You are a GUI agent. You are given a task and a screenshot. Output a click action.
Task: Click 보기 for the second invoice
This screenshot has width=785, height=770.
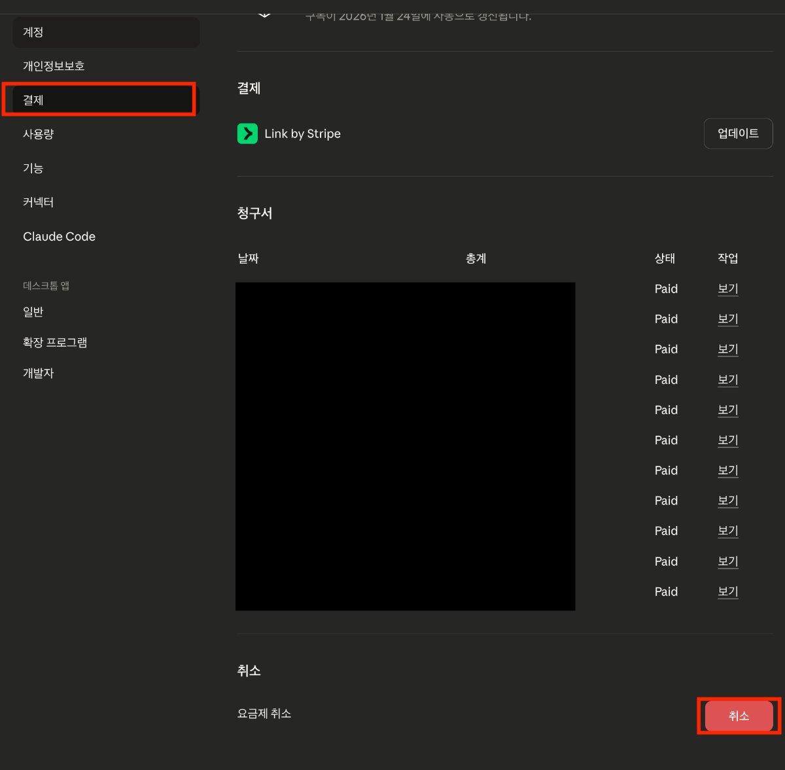[727, 319]
